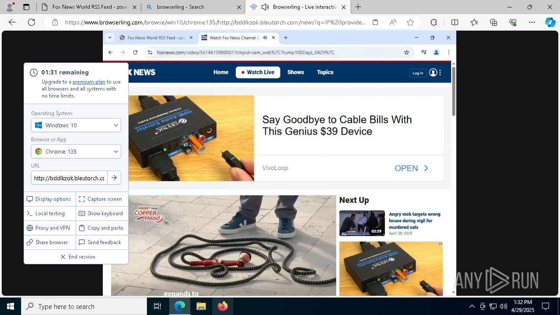Open Chrome media controls icon
Viewport: 560px width, 315px height.
(x=423, y=52)
